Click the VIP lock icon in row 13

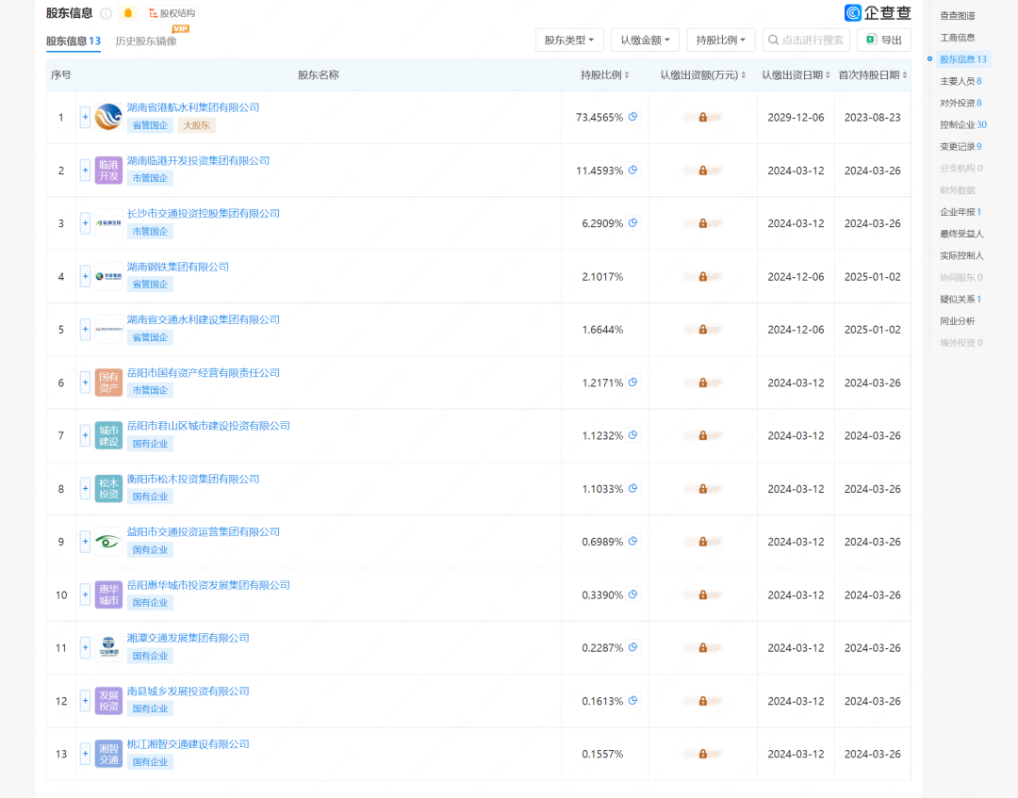702,754
